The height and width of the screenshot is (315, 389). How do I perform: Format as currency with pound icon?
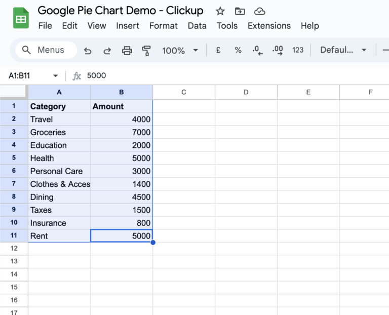click(x=218, y=50)
